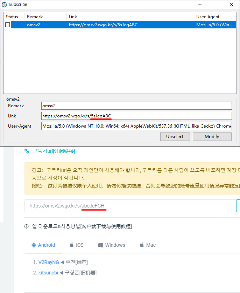
Task: Click the Mac apple icon
Action: coord(142,245)
